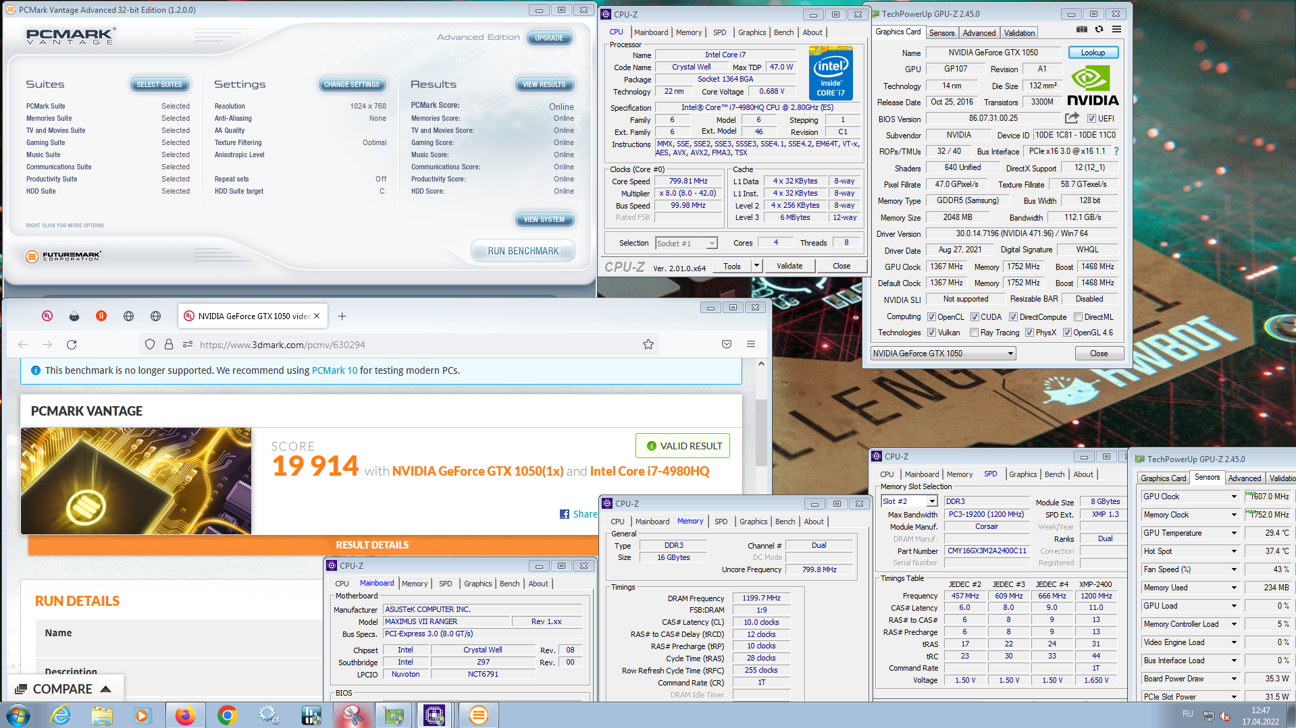
Task: Click the PCMark Vantage orange taskbar icon
Action: pos(478,715)
